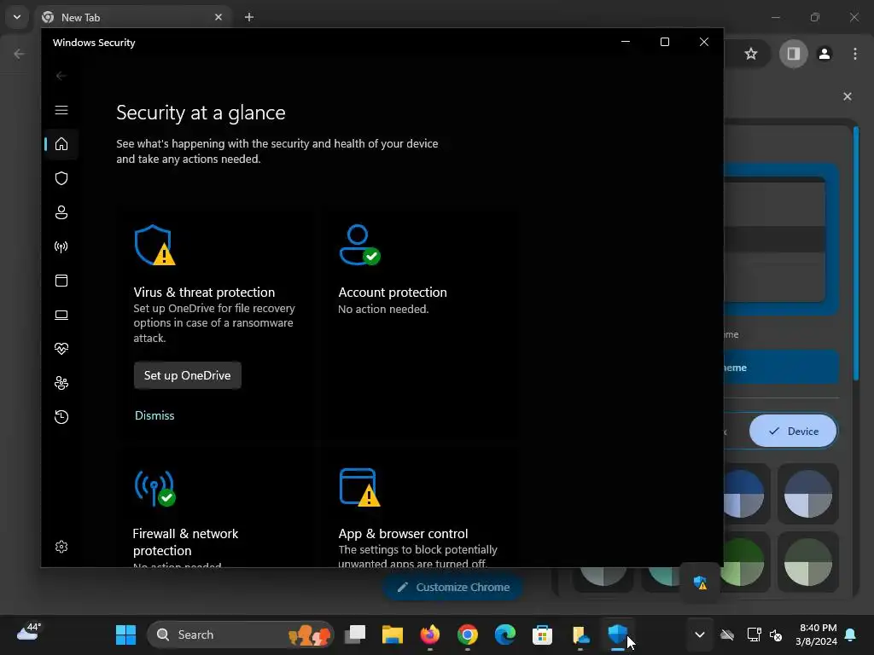Image resolution: width=874 pixels, height=655 pixels.
Task: Click the muted volume icon in system tray
Action: click(x=776, y=635)
